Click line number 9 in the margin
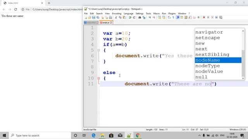The width and height of the screenshot is (248, 139). (92, 73)
